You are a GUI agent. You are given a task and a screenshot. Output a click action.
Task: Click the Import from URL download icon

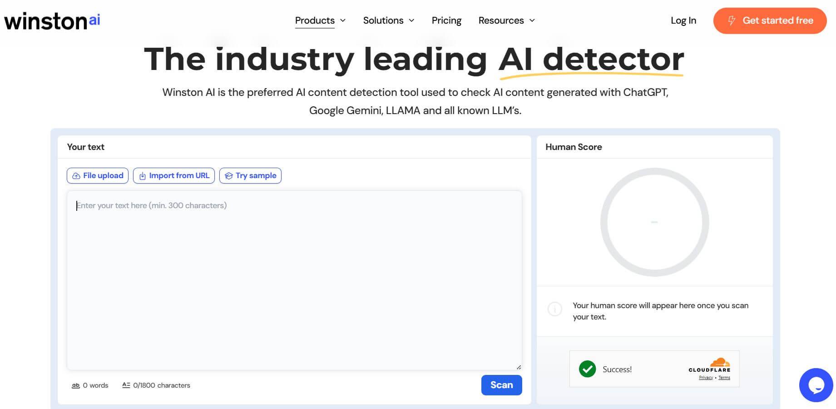point(143,176)
